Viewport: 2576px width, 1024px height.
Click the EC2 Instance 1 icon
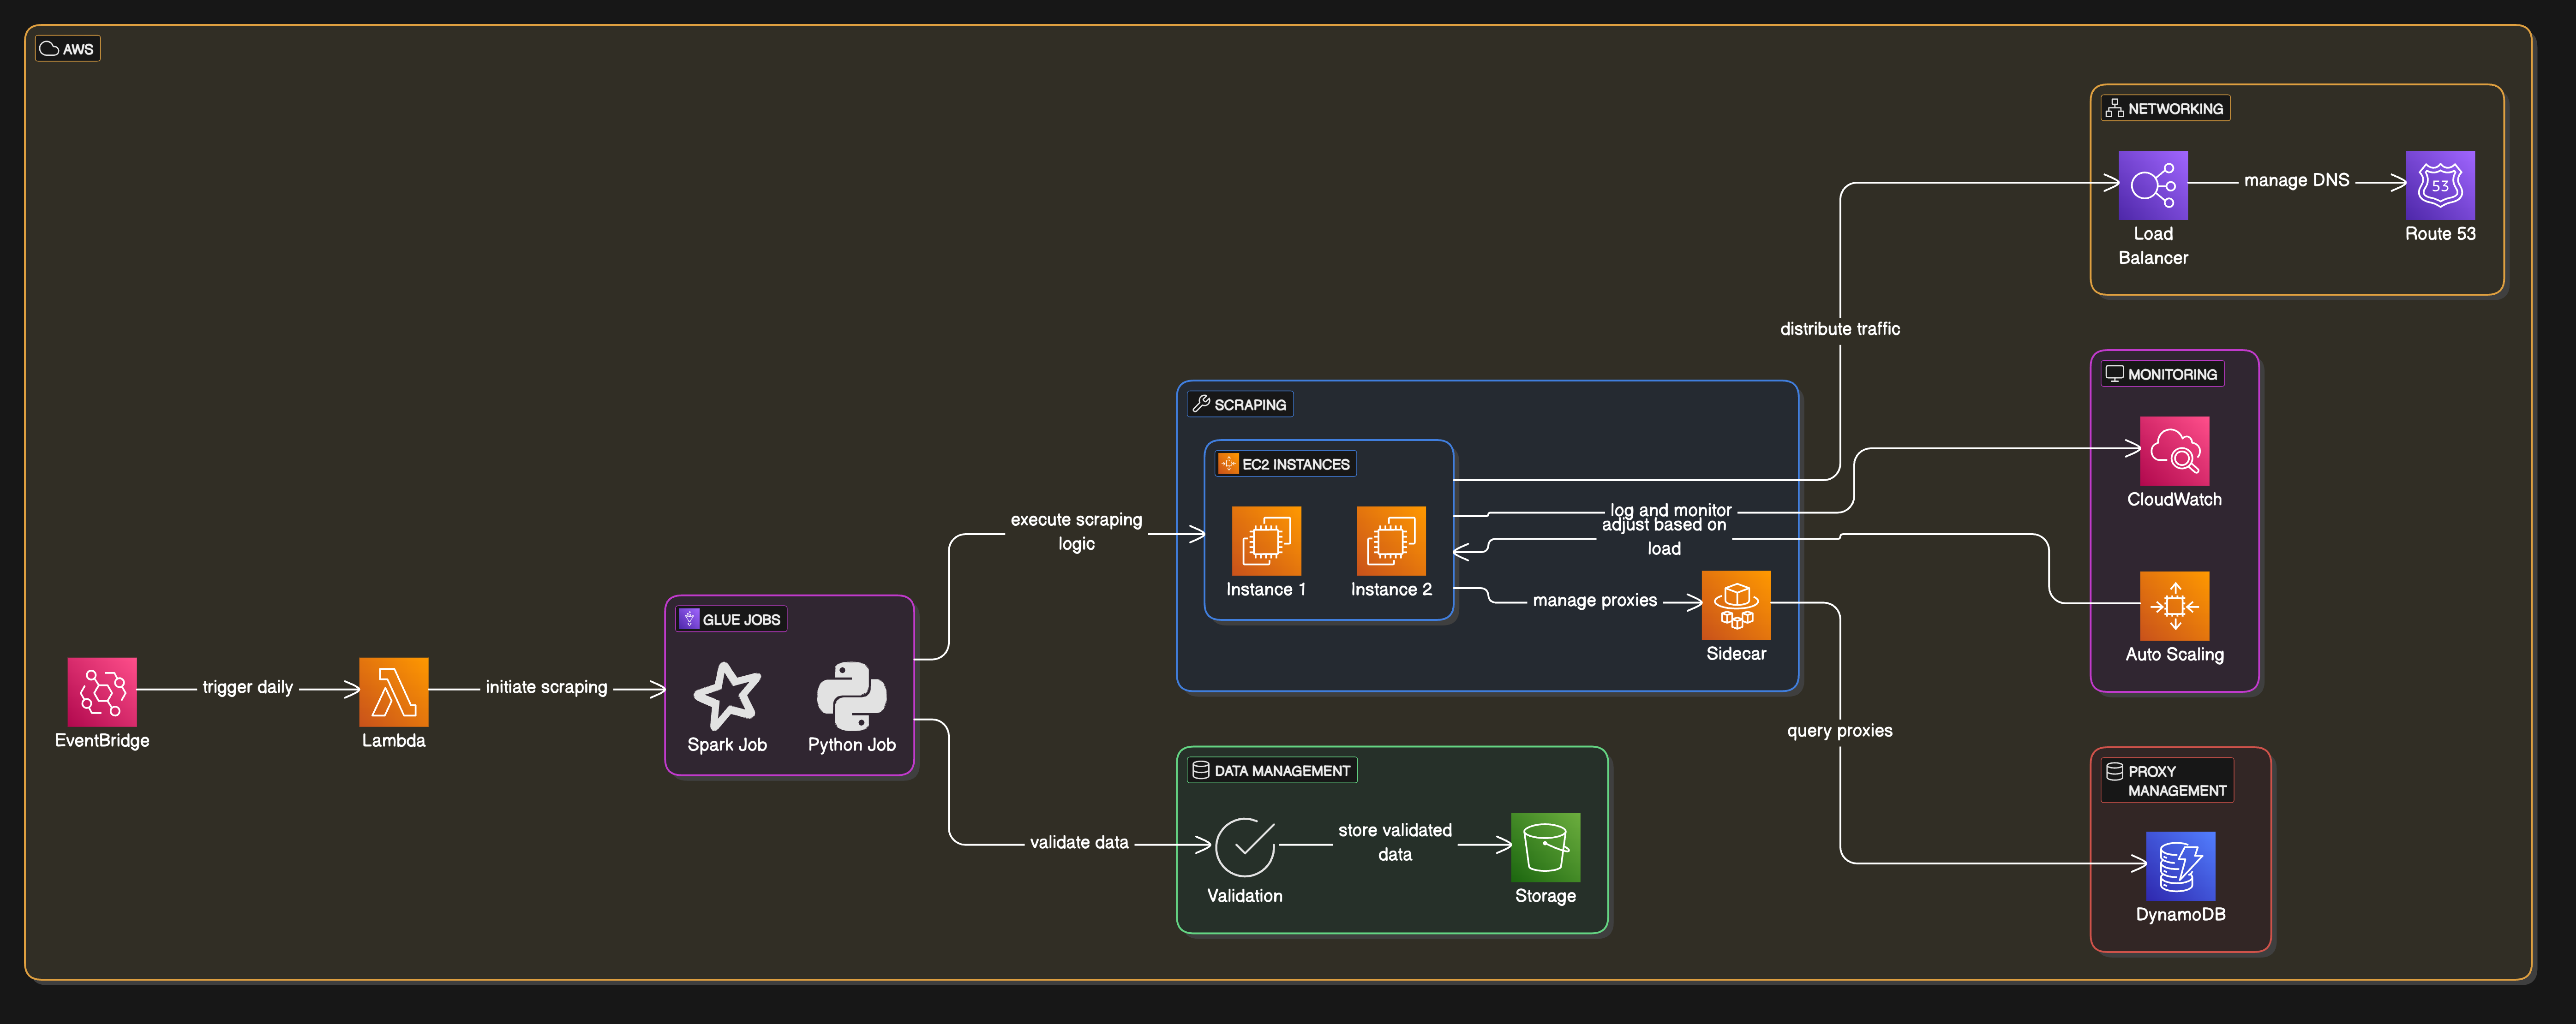pyautogui.click(x=1266, y=541)
